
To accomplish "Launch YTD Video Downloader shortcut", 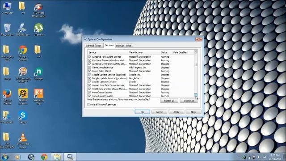I will [x=38, y=10].
